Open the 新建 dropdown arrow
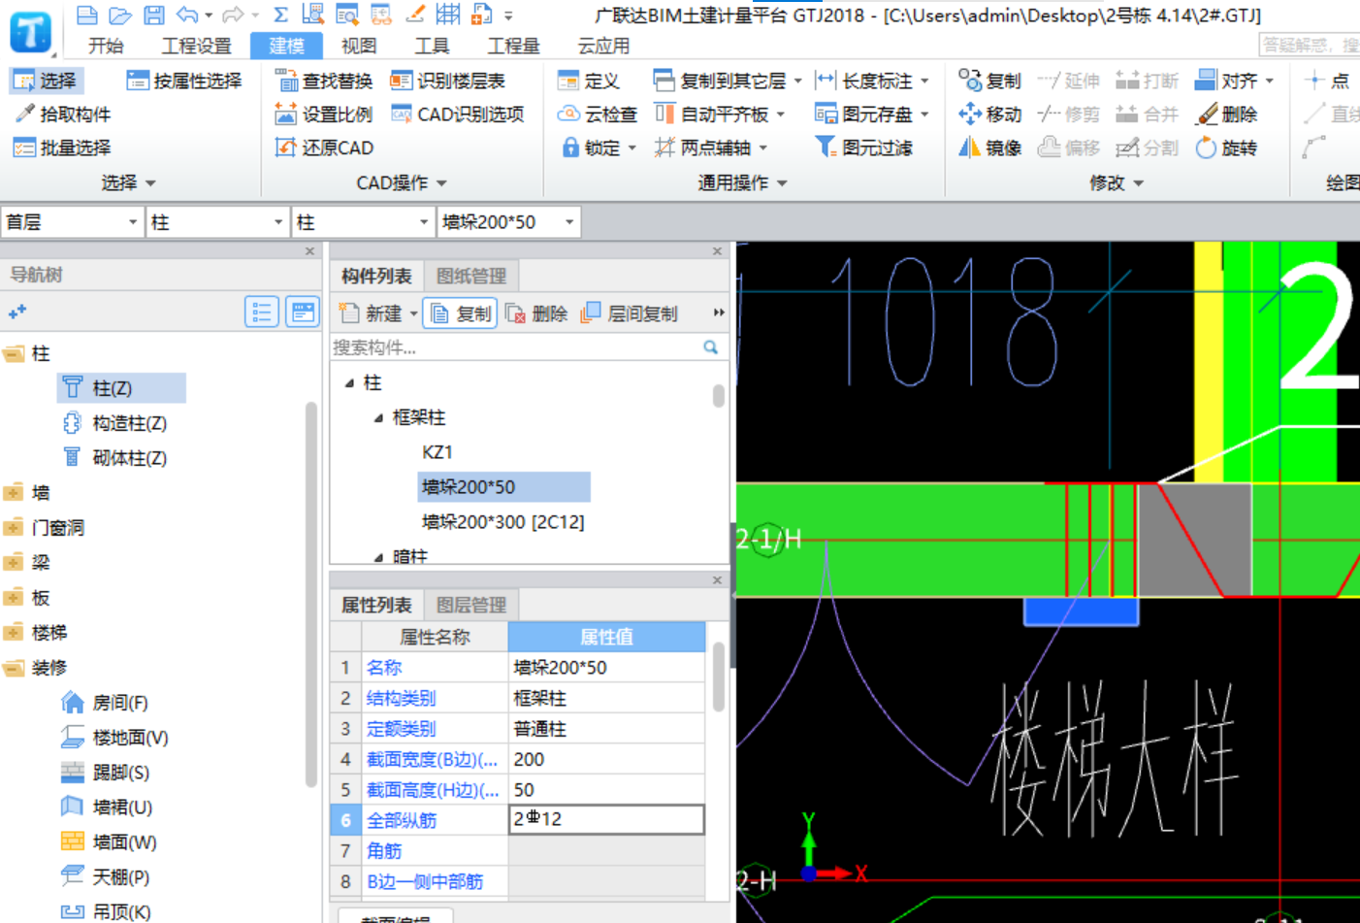 (414, 313)
